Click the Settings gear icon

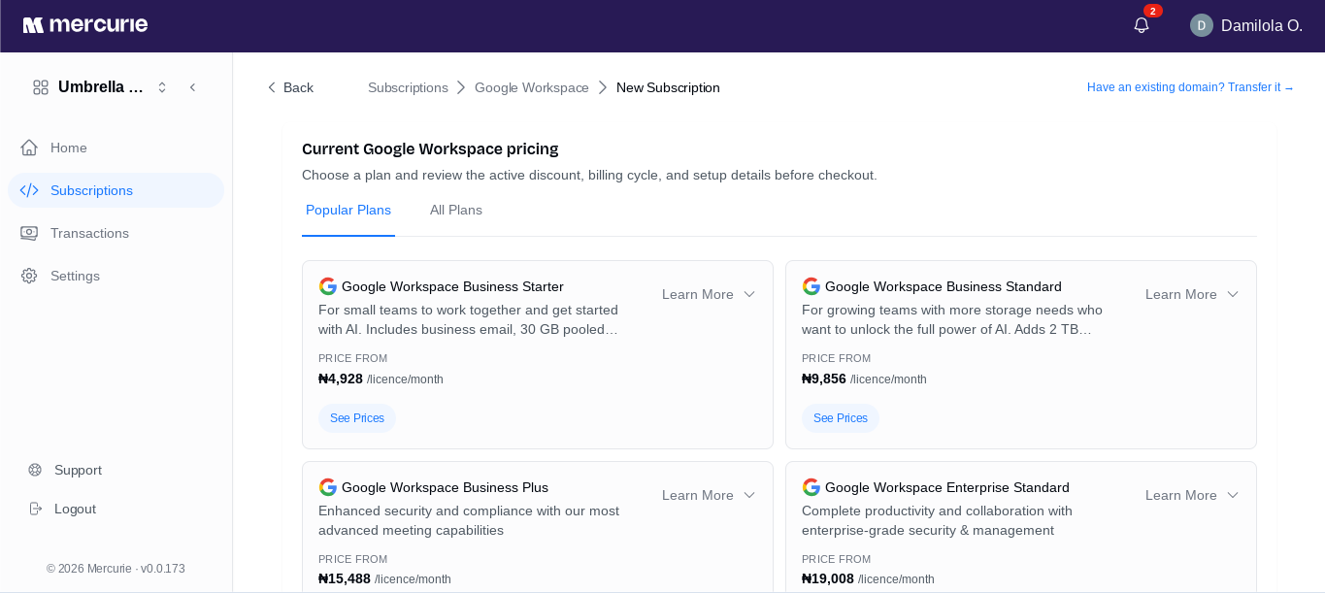coord(29,276)
